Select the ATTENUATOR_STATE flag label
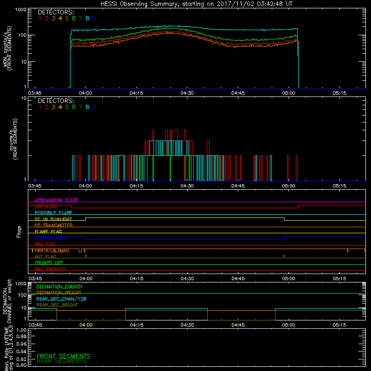 (x=56, y=200)
